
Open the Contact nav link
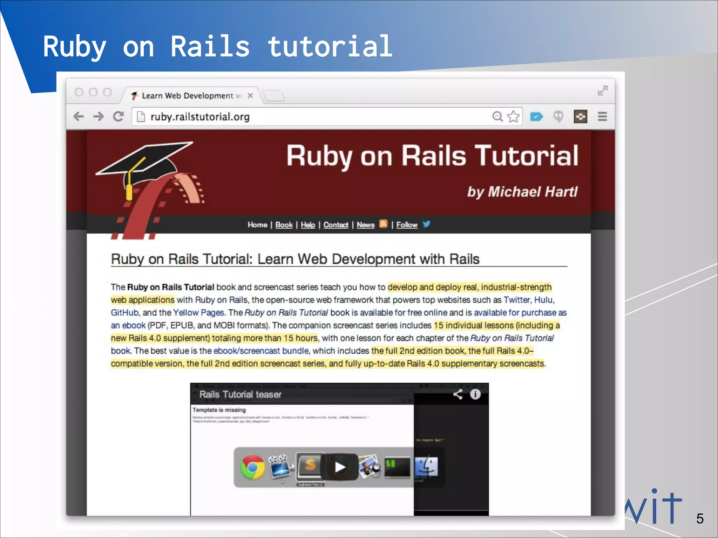tap(336, 225)
